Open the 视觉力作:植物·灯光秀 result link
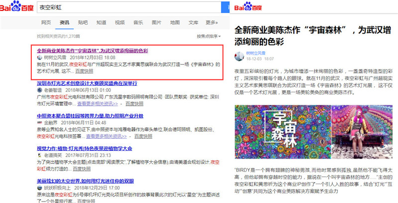The image size is (398, 203). 85,148
